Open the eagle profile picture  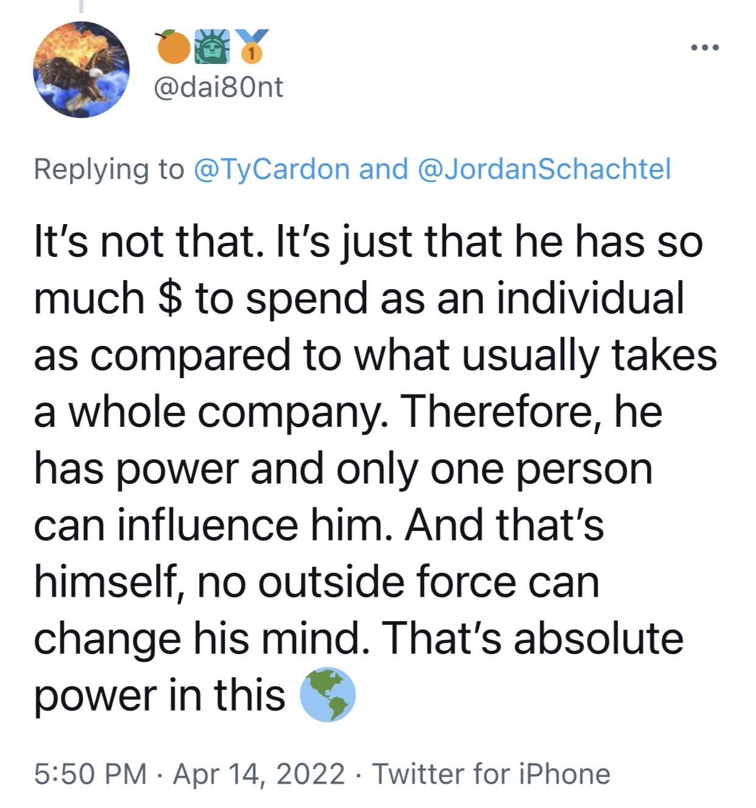(81, 69)
